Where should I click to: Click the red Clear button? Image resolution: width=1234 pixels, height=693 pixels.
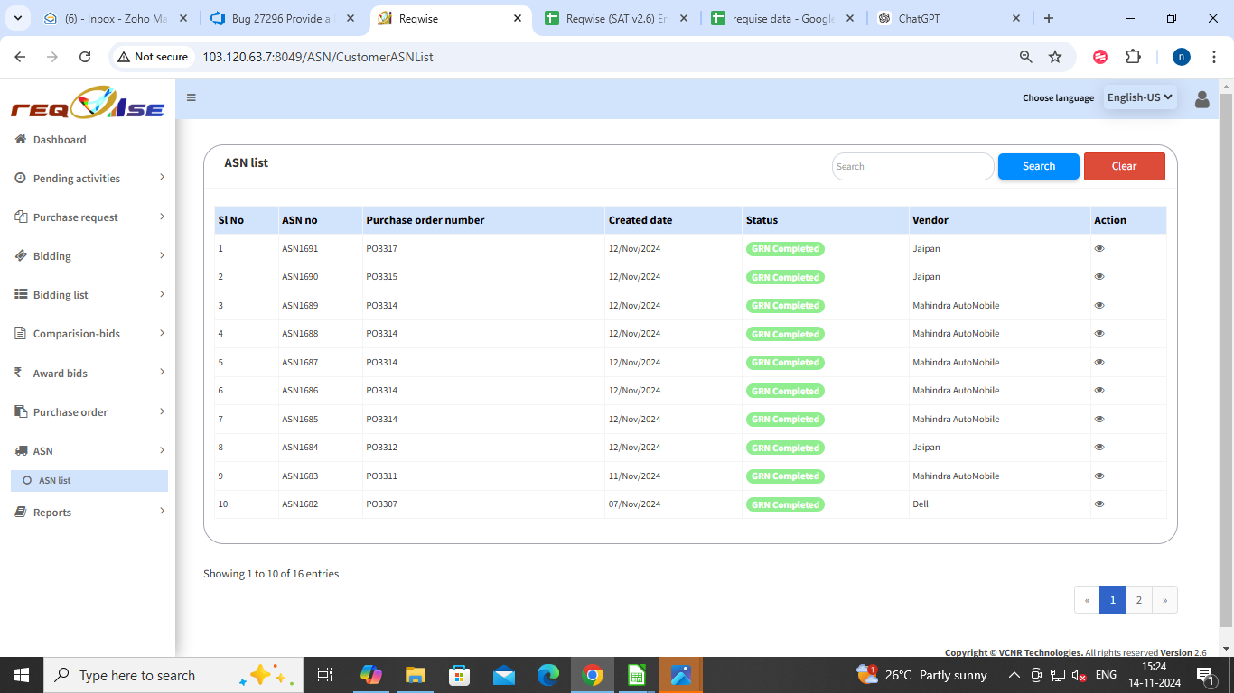[x=1125, y=166]
